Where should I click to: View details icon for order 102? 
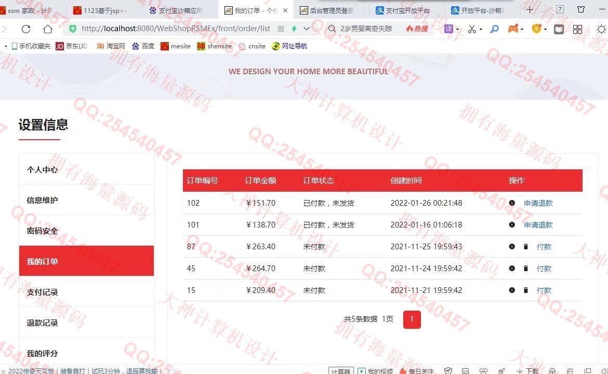coord(512,203)
